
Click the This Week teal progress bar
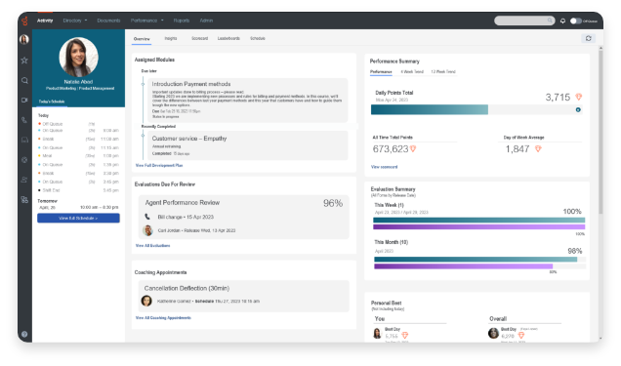pyautogui.click(x=478, y=220)
